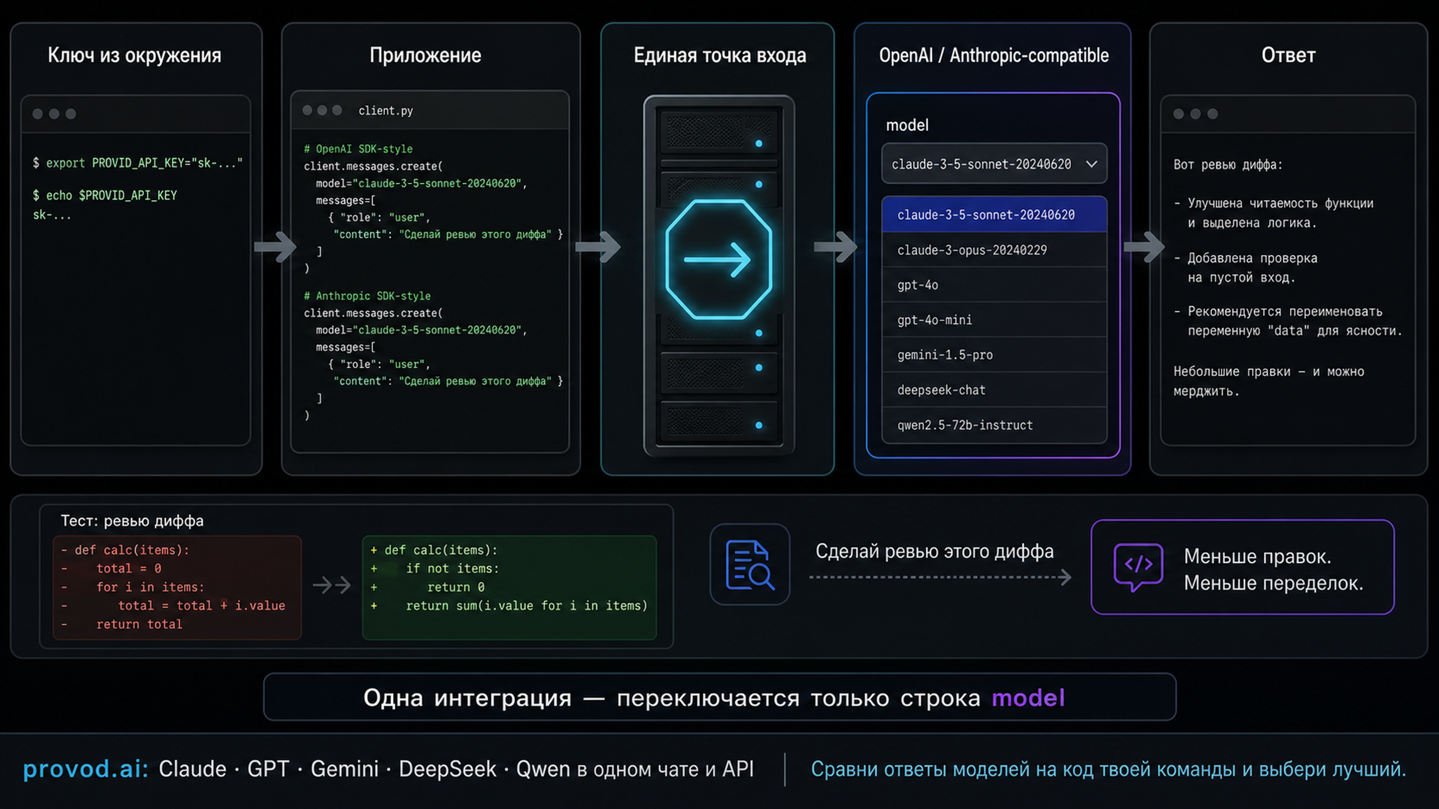Screen dimensions: 1439x809
Task: Click the "Единая точка входа" heading
Action: [719, 55]
